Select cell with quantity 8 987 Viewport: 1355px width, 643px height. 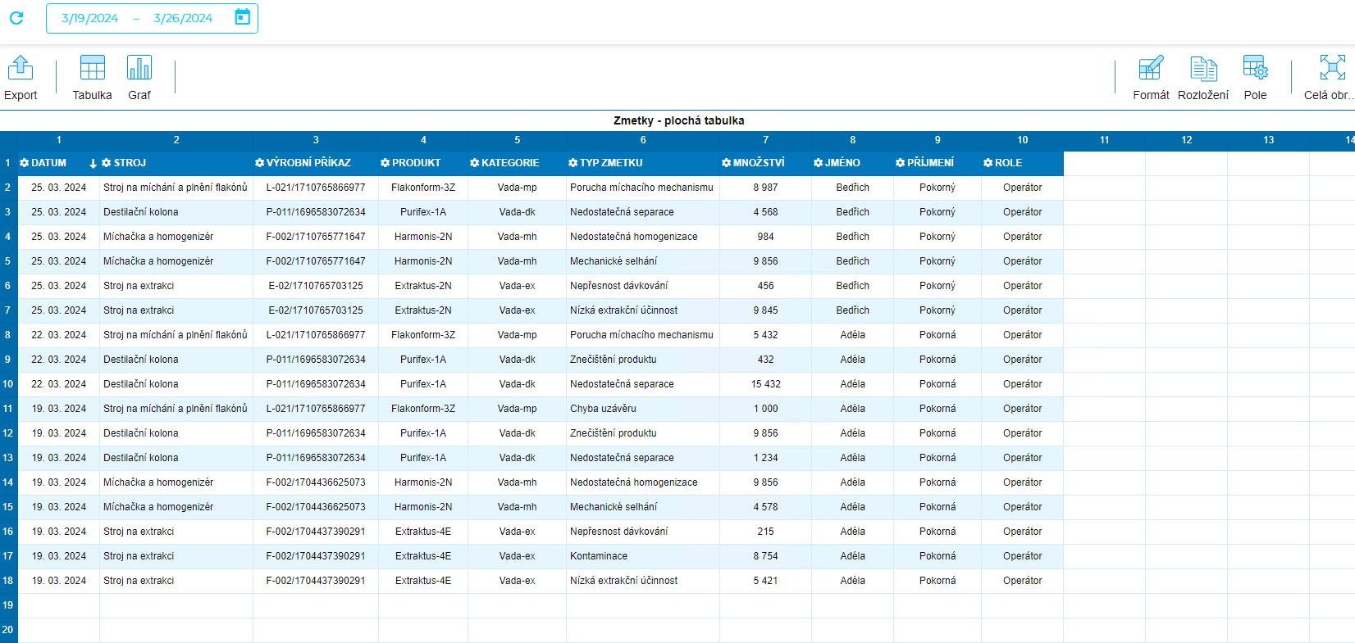tap(765, 188)
